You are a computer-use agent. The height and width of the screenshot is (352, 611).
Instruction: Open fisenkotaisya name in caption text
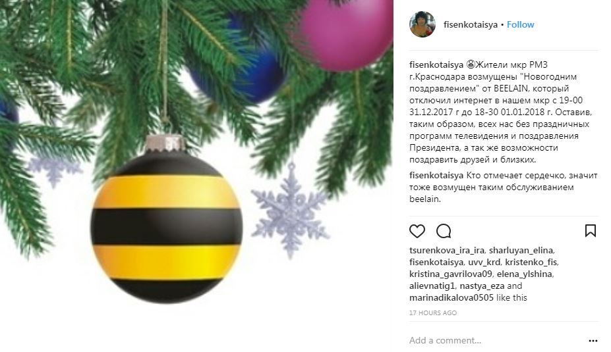(436, 64)
